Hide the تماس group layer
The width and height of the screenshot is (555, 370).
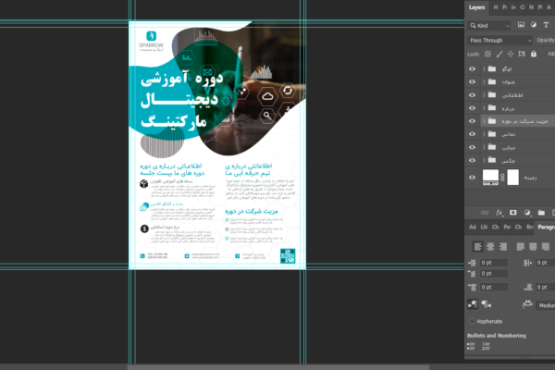(x=472, y=134)
